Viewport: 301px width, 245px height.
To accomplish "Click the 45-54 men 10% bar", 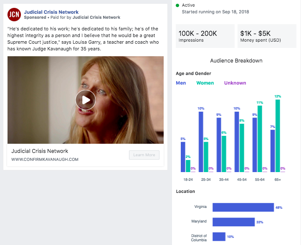I will pyautogui.click(x=237, y=142).
